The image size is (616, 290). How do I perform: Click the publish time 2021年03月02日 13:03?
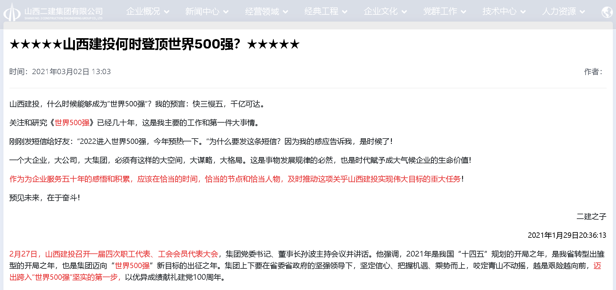click(71, 72)
